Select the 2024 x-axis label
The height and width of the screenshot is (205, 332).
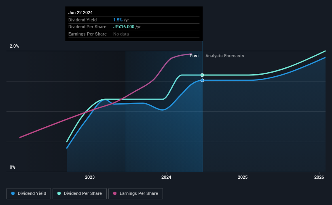(x=166, y=177)
